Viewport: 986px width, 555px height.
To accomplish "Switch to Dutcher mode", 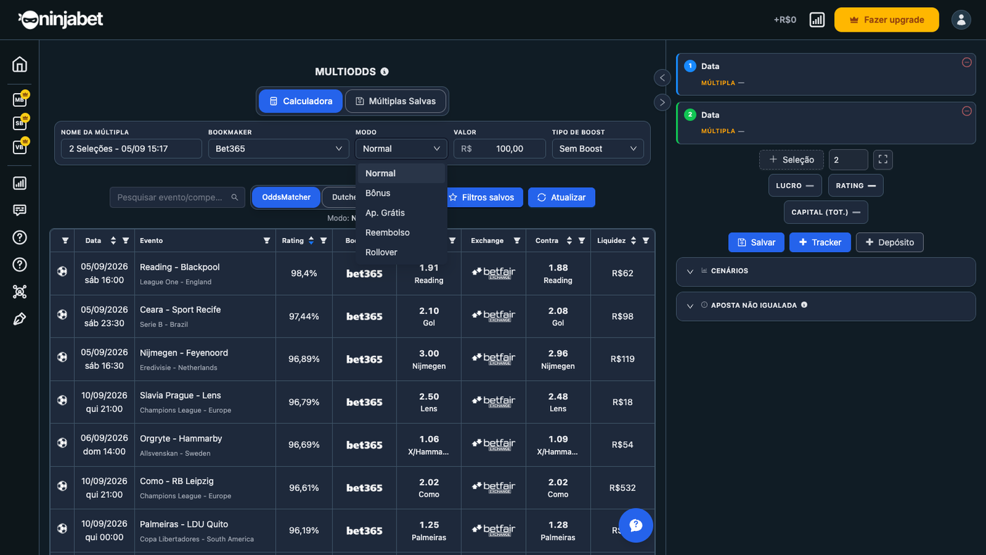I will [344, 197].
